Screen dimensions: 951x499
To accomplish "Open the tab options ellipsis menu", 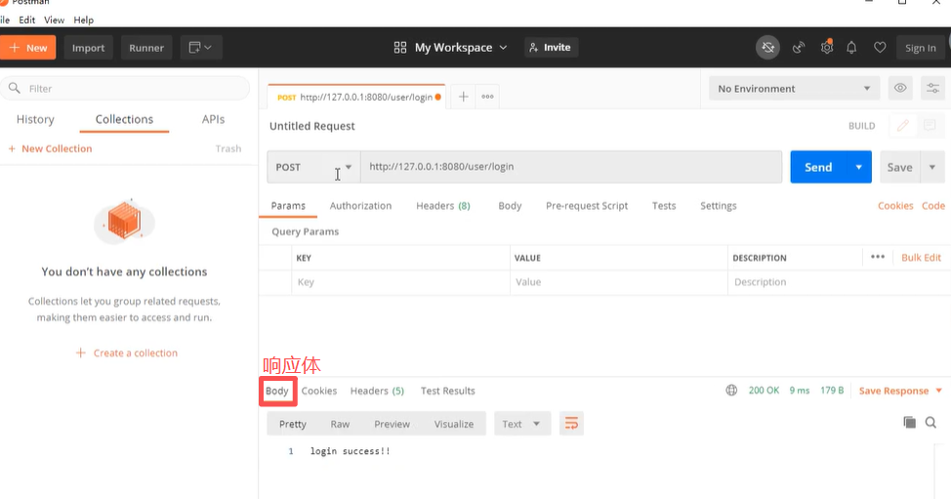I will pyautogui.click(x=487, y=97).
